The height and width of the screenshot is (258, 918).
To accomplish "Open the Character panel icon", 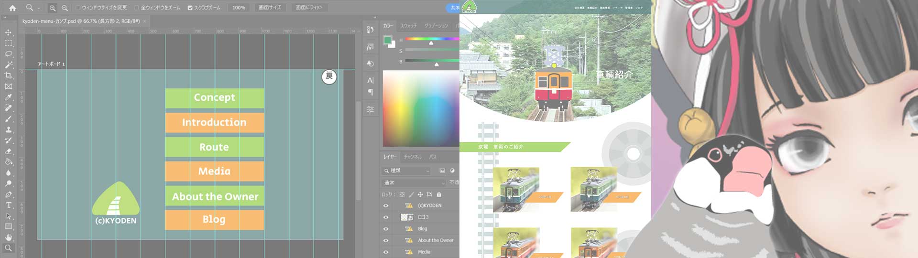I will pos(370,80).
